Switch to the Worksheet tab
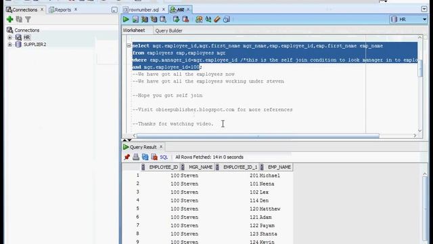Viewport: 433px width, 244px height. 134,30
